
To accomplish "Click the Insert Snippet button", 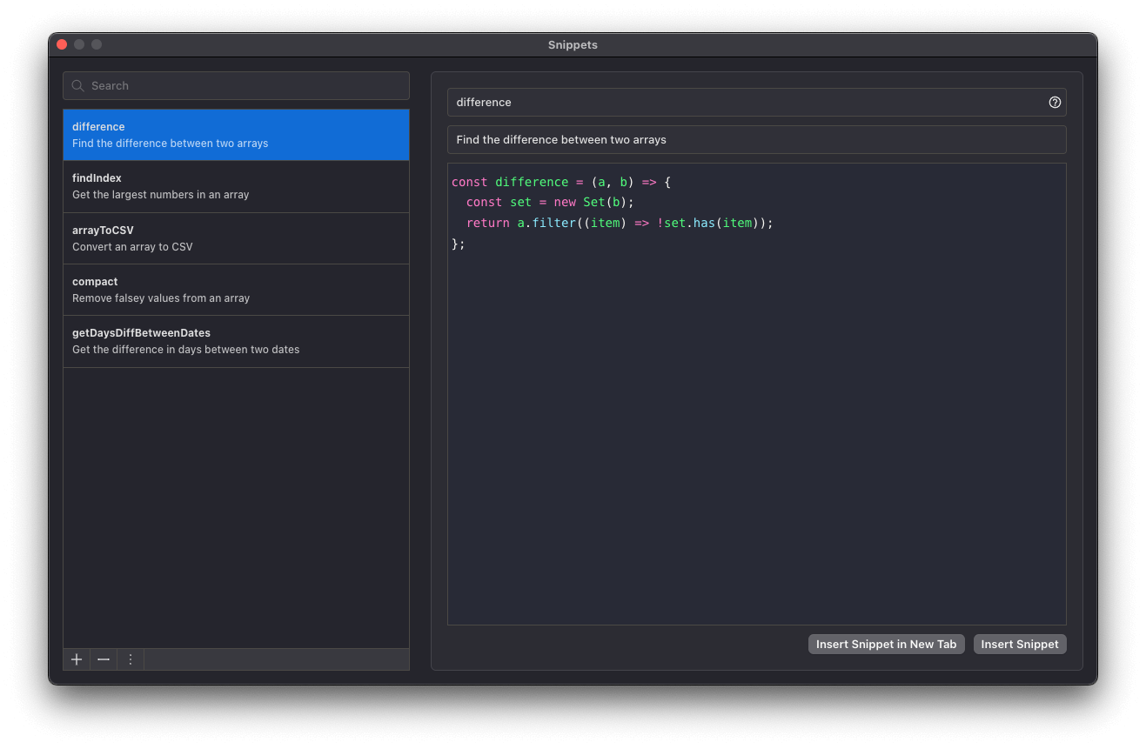I will (1020, 644).
